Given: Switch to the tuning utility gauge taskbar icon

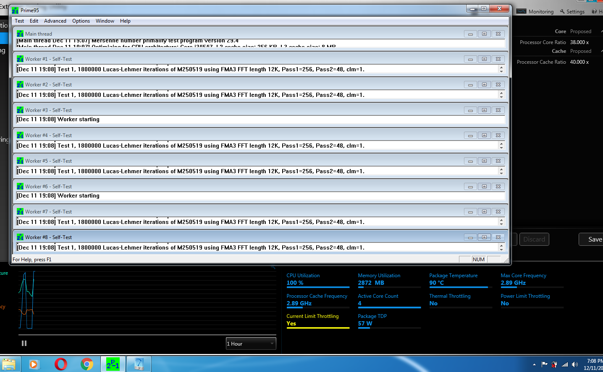Looking at the screenshot, I should pyautogui.click(x=139, y=364).
